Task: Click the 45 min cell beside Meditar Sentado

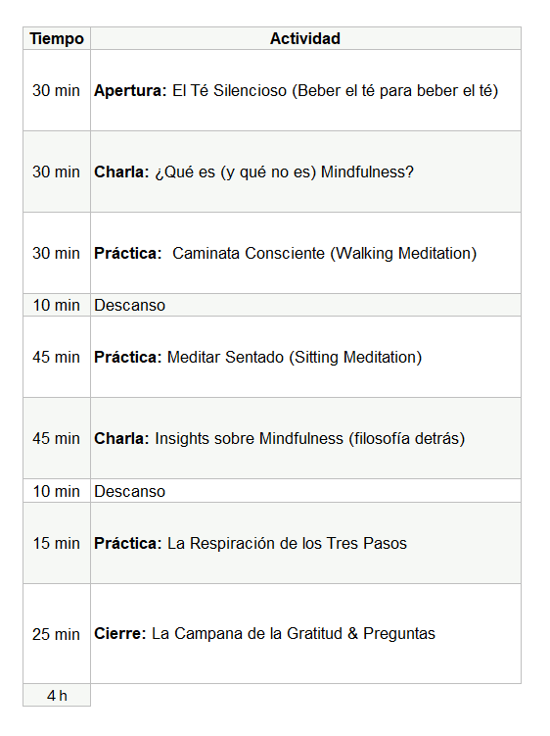Action: tap(57, 357)
